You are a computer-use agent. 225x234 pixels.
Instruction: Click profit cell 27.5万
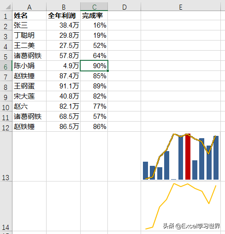(x=63, y=46)
